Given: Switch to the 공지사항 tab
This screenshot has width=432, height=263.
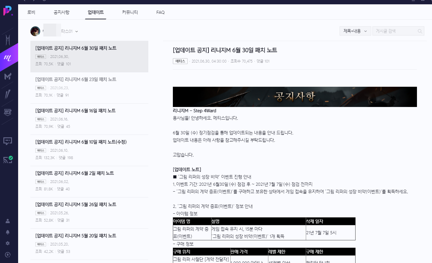Looking at the screenshot, I should point(61,12).
